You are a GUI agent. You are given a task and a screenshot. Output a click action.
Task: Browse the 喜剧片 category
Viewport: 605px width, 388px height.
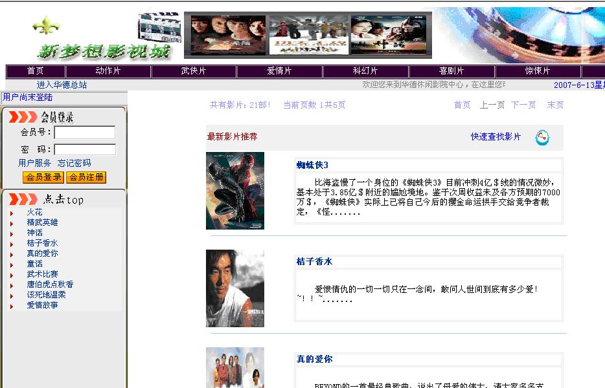[x=451, y=71]
